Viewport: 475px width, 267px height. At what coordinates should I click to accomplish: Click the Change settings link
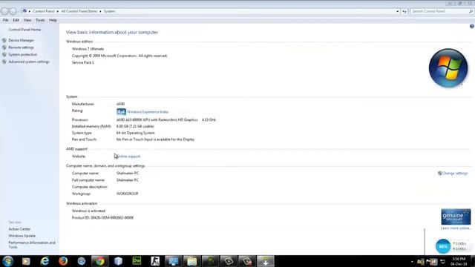tap(455, 173)
